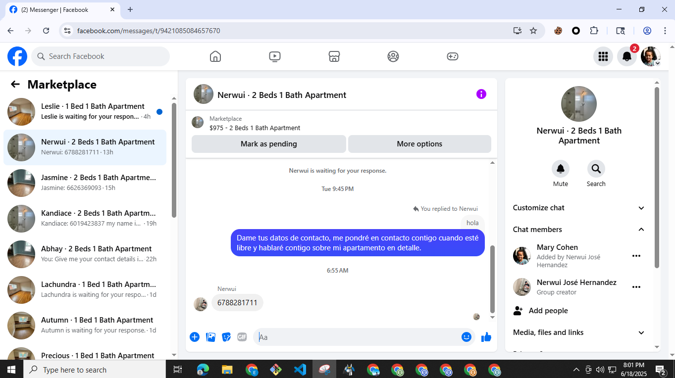Open conversation information via purple info icon
The width and height of the screenshot is (675, 378).
click(481, 94)
